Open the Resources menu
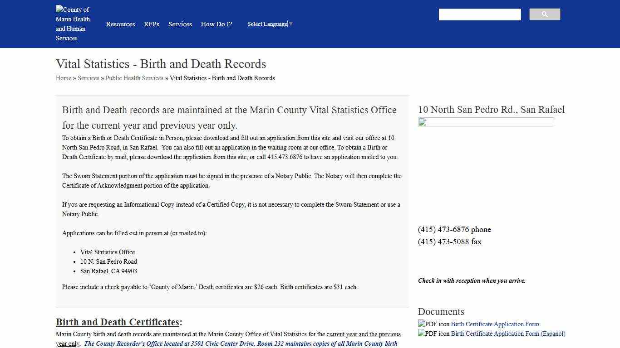Image resolution: width=620 pixels, height=348 pixels. click(120, 24)
